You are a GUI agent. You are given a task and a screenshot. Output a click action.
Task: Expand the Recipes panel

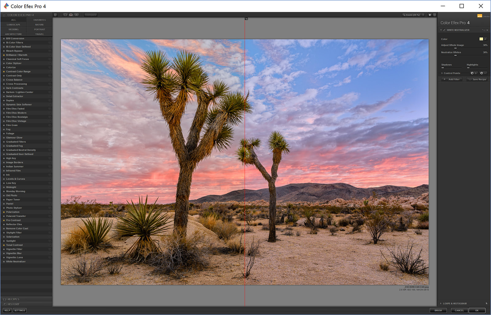26,299
